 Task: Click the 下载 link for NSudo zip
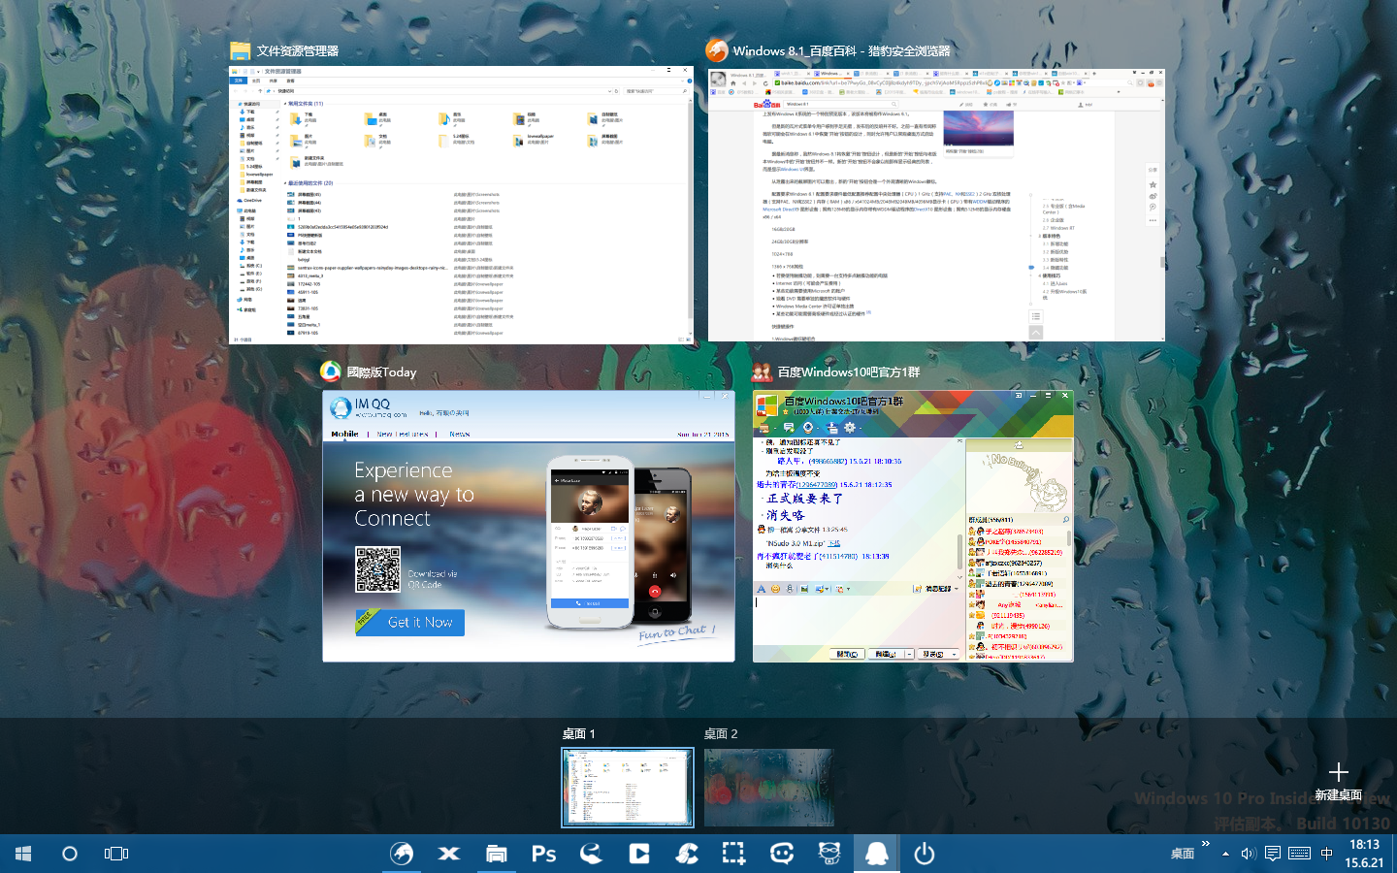[834, 543]
